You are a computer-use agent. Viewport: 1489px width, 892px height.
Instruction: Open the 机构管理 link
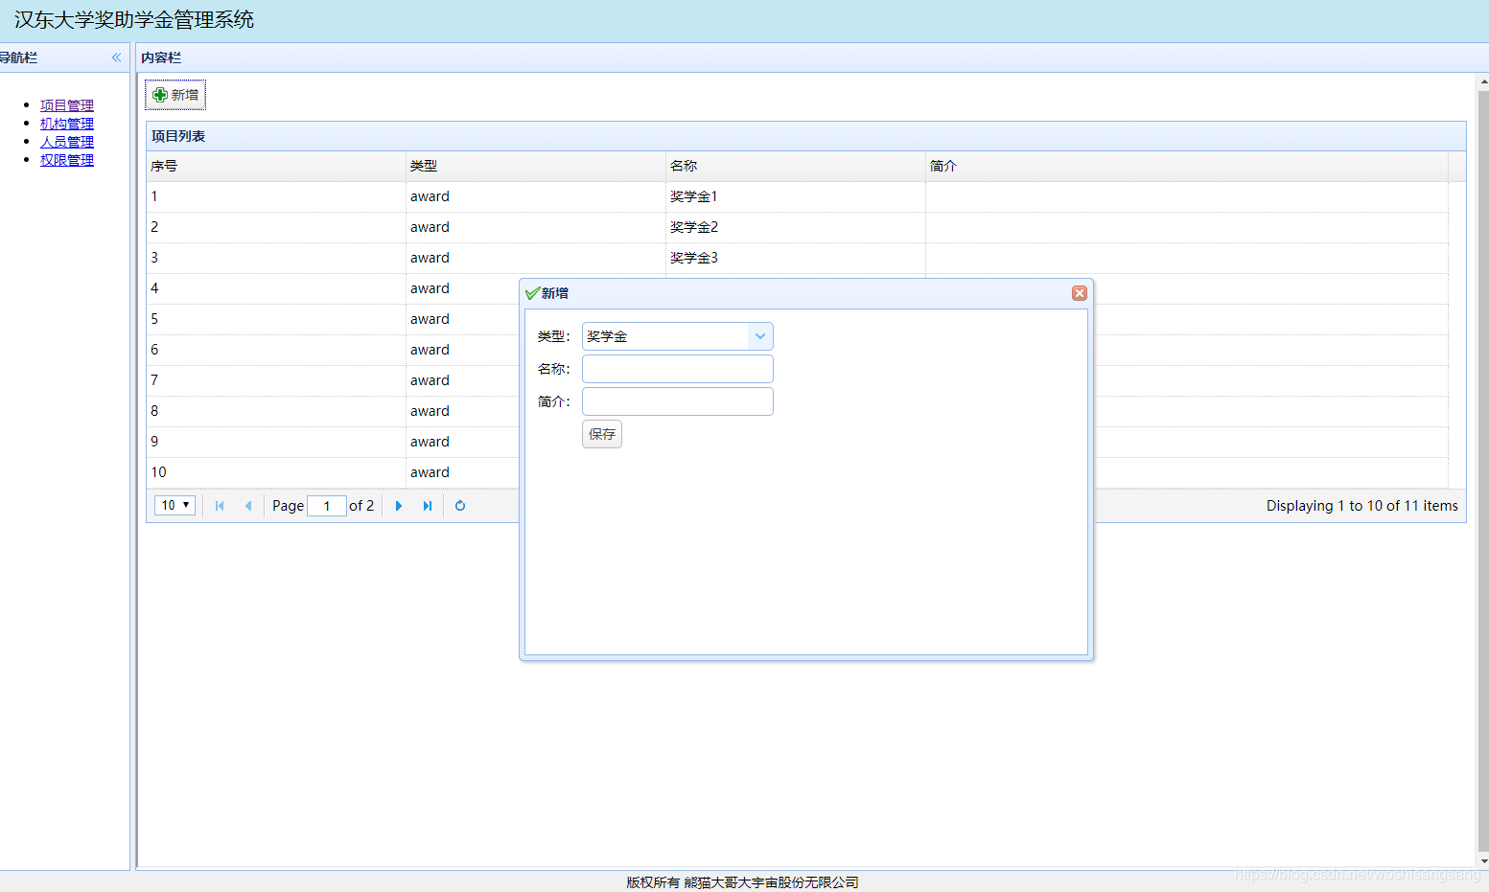coord(67,124)
